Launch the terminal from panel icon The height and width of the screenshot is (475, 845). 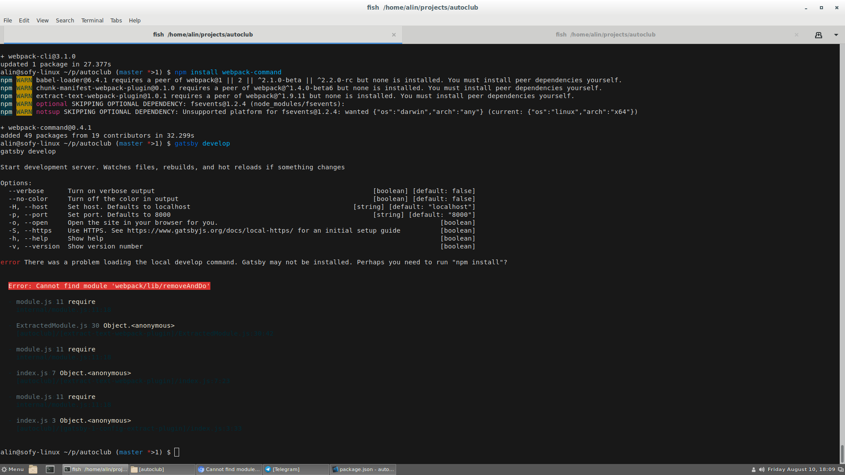tap(50, 469)
